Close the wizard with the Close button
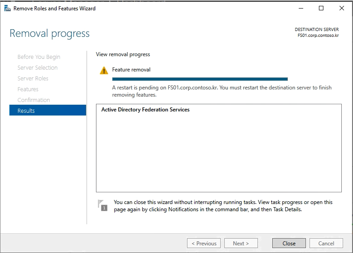Viewport: 353px width, 253px height. tap(289, 243)
